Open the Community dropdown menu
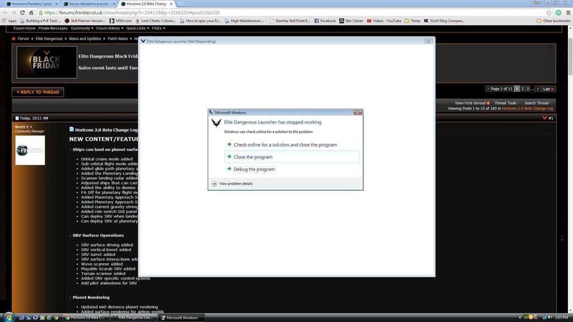 click(x=82, y=28)
